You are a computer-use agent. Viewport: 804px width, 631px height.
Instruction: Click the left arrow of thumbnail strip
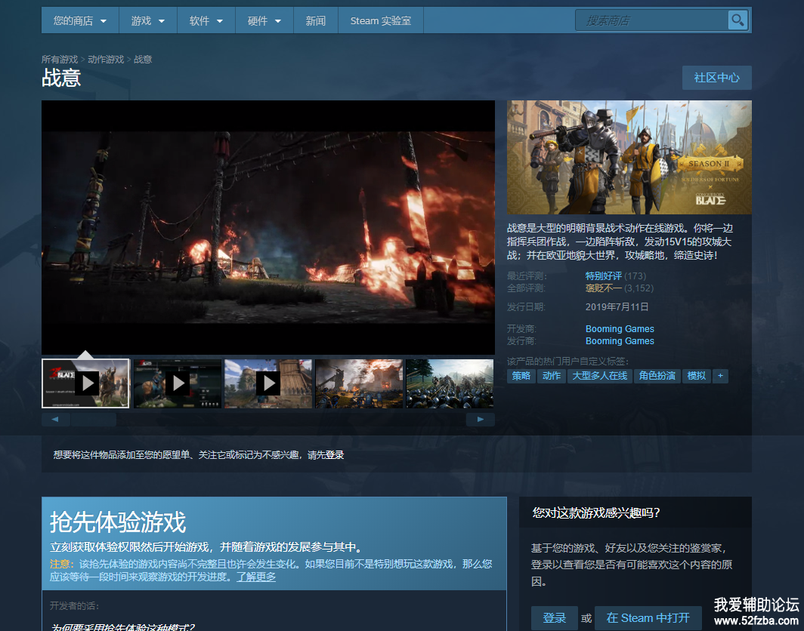(x=55, y=420)
